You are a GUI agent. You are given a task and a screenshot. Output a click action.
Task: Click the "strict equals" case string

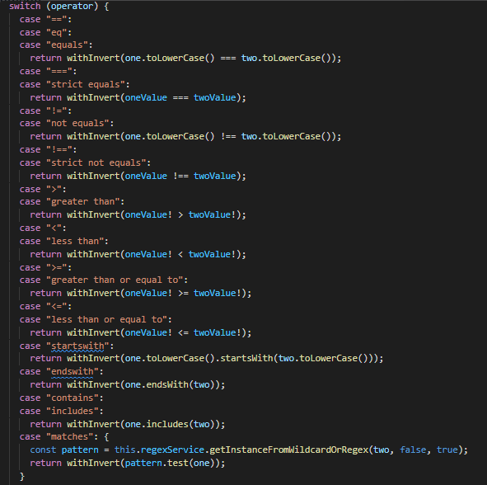(86, 85)
